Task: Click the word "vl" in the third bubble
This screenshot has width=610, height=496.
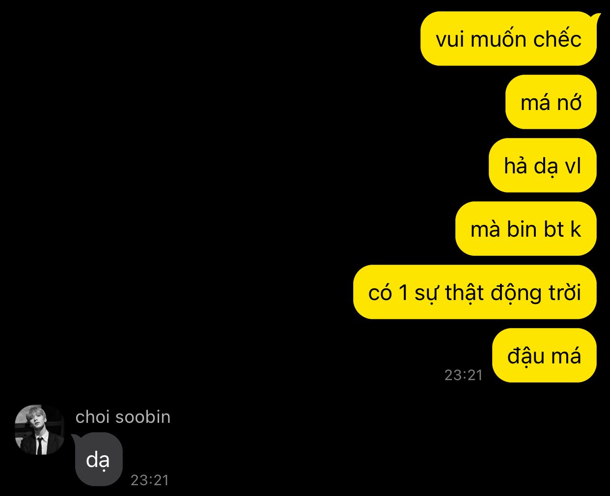Action: 573,166
